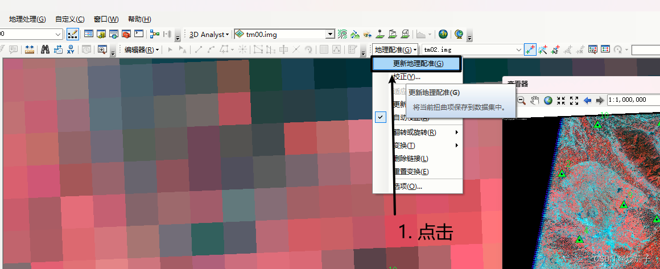660x269 pixels.
Task: Click the Find Route tool
Action: pyautogui.click(x=58, y=49)
